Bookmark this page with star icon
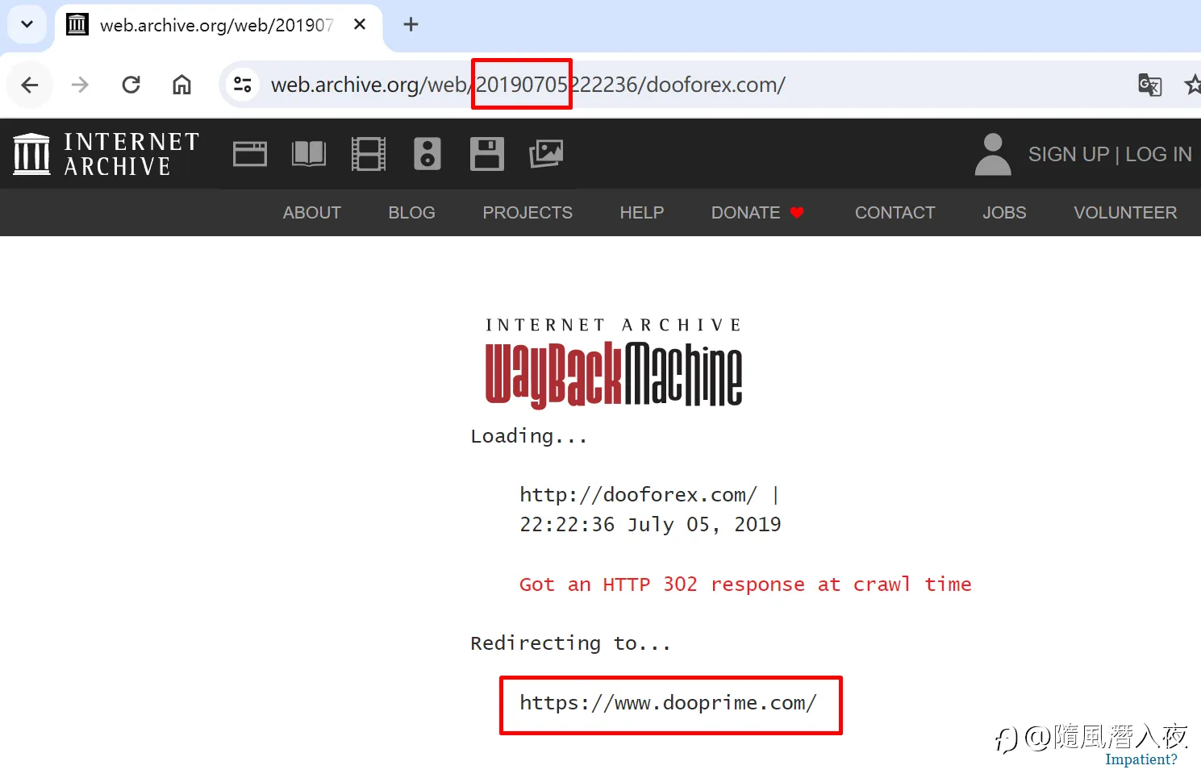 click(1192, 85)
